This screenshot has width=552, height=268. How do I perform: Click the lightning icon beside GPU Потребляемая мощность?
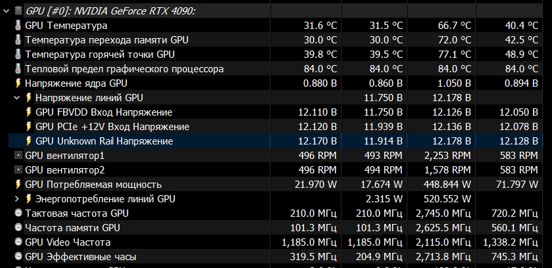(x=18, y=185)
